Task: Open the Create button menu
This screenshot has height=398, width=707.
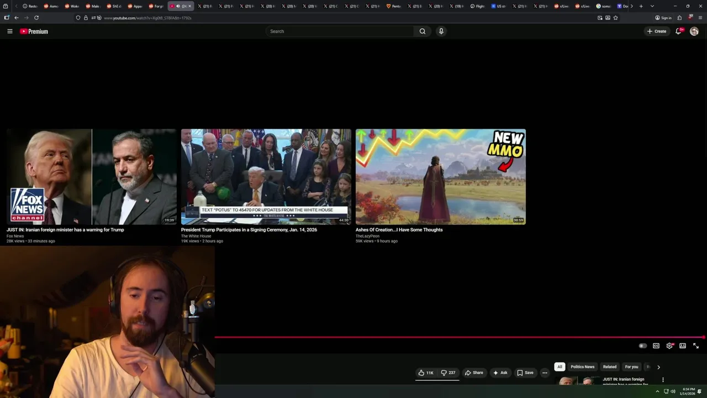Action: pos(657,32)
